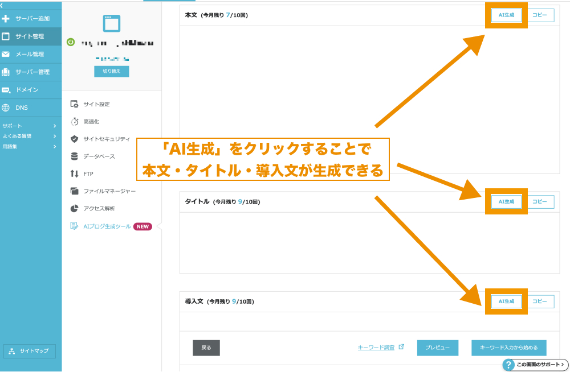Click コピー for タイトル
Viewport: 570px width, 372px height.
pyautogui.click(x=539, y=202)
